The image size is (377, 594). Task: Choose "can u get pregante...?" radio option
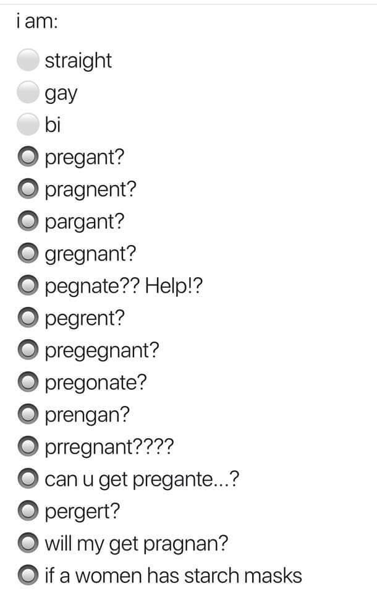click(28, 479)
